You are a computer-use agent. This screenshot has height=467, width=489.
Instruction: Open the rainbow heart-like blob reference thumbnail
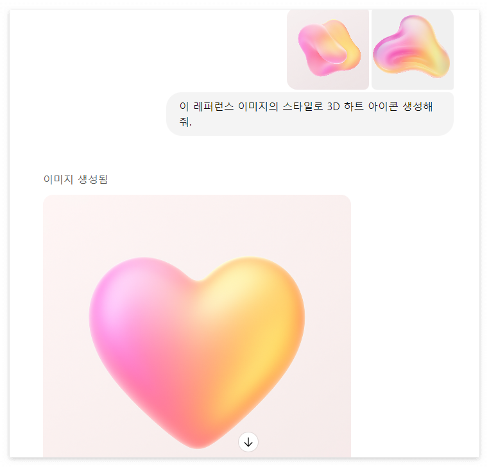tap(413, 49)
